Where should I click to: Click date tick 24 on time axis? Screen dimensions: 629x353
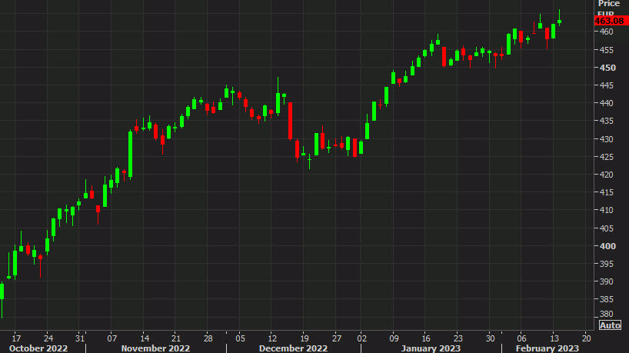pos(48,338)
